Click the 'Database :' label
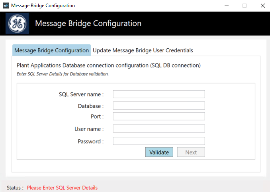 coord(91,106)
